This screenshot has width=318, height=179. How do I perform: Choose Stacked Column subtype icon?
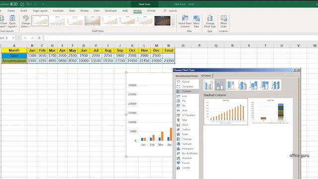coord(220,85)
